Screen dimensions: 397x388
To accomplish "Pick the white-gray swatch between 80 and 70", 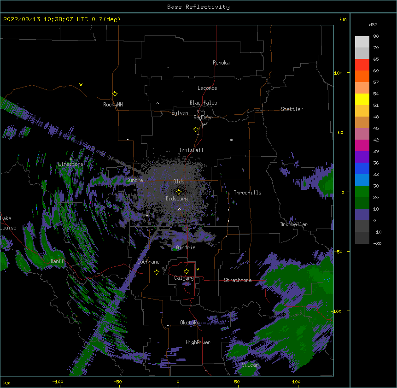I will 362,42.
